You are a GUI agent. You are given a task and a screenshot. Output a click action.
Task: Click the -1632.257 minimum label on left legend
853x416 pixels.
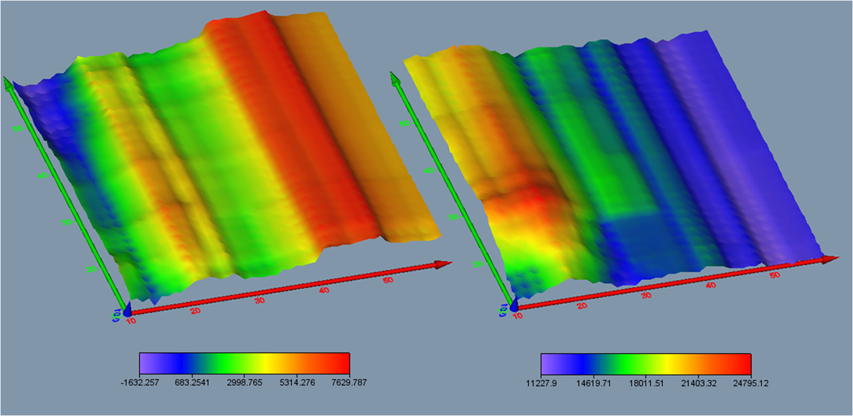tap(139, 383)
